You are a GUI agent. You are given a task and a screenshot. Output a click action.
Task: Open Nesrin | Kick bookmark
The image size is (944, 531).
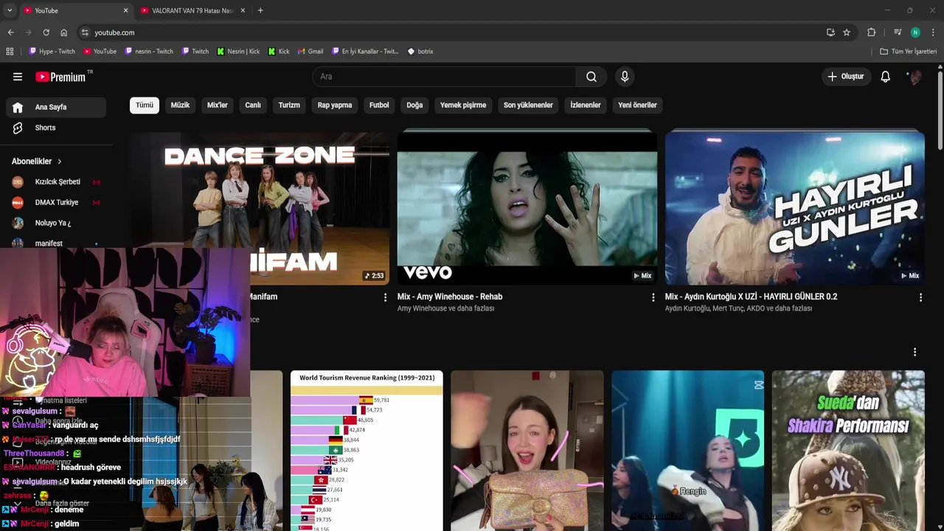[x=238, y=52]
